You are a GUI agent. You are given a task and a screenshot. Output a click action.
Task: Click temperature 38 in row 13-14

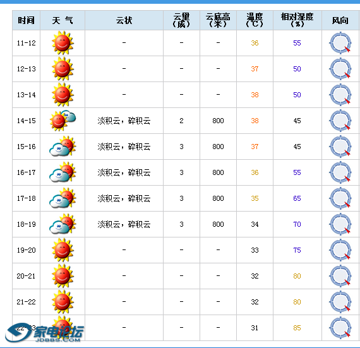click(x=255, y=95)
